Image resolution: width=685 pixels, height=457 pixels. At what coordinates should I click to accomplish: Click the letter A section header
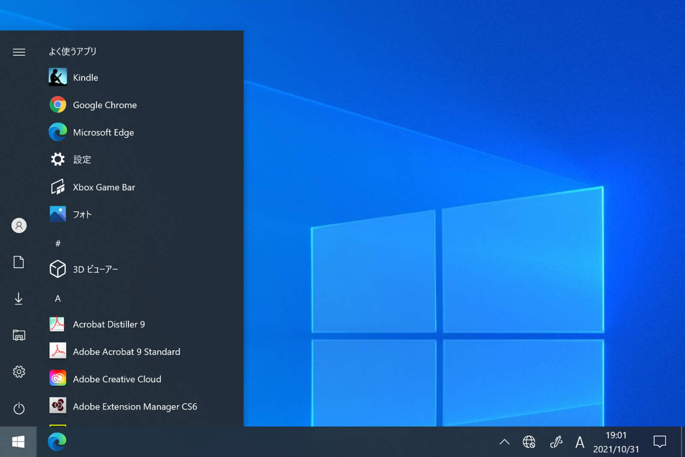[58, 299]
